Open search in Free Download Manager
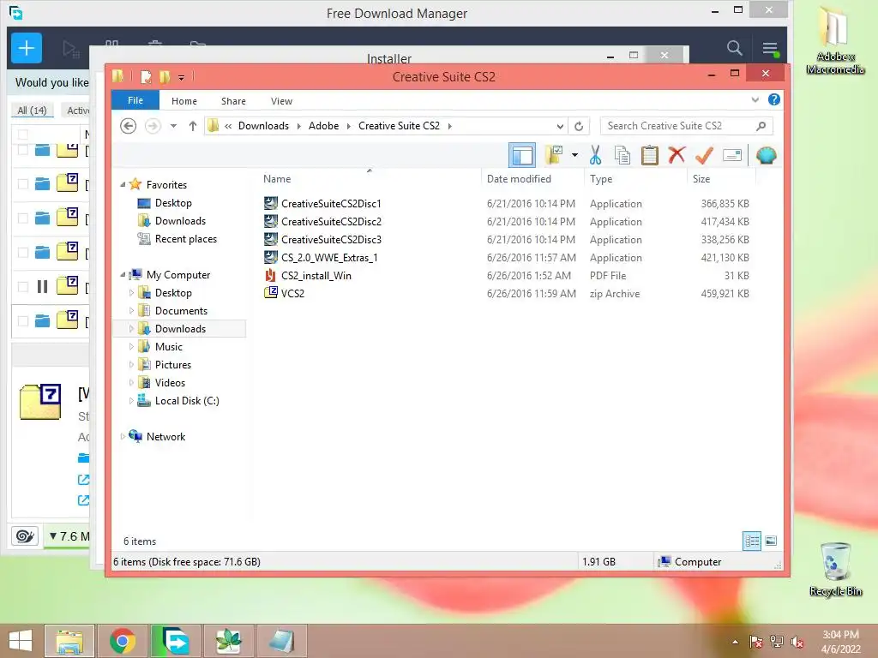The image size is (878, 658). (734, 48)
